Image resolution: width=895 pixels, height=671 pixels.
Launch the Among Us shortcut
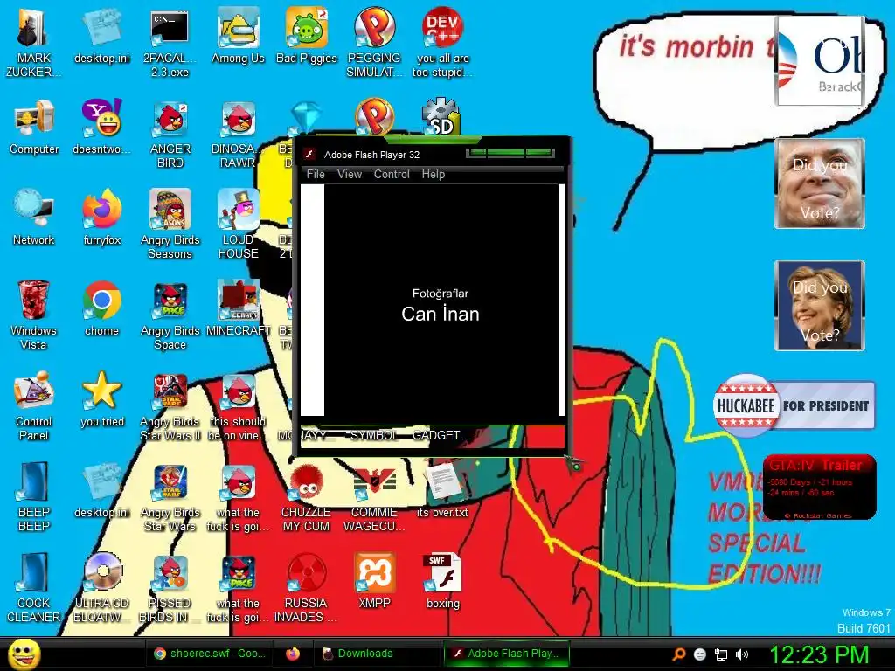pyautogui.click(x=238, y=35)
